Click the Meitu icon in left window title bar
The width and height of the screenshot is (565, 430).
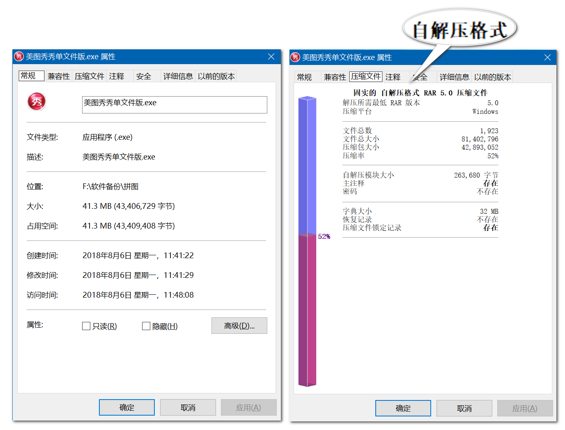(x=19, y=56)
